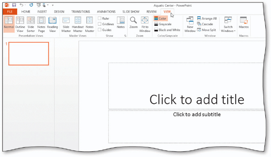The image size is (271, 157).
Task: Open a New Window
Action: point(190,24)
